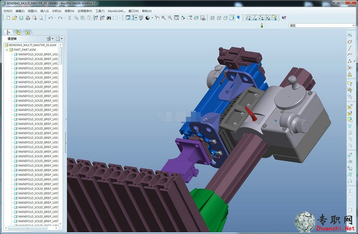Click the Refit to screen icon

177,18
